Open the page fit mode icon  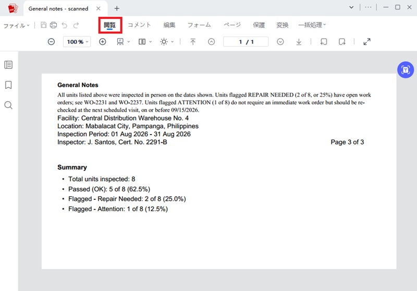(x=120, y=42)
